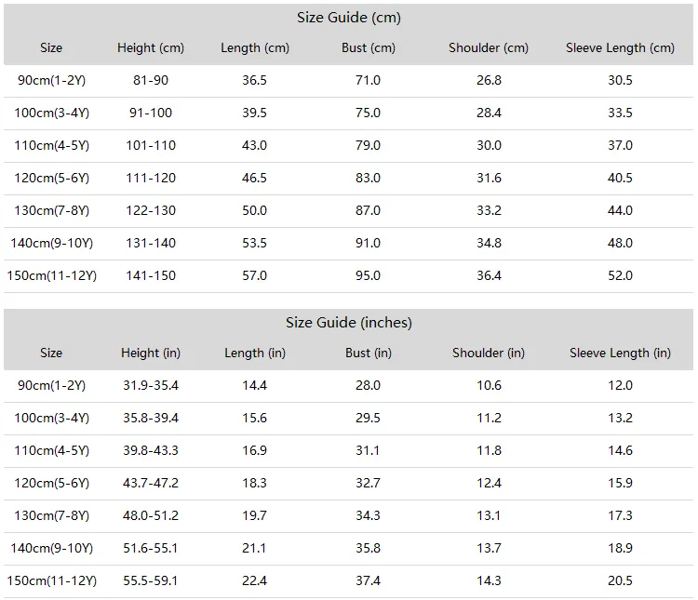Screen dimensions: 698x600
Task: Select the 150cm(11-12Y) row in inches table
Action: (x=349, y=580)
